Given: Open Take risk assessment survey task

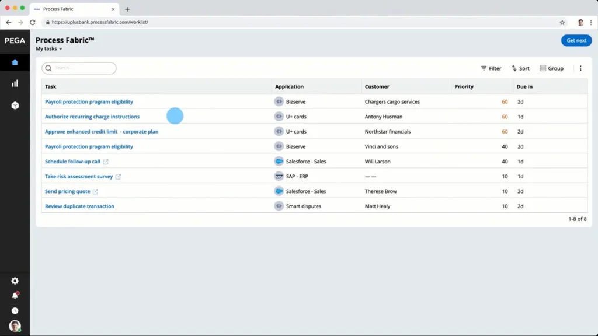Looking at the screenshot, I should coord(79,176).
